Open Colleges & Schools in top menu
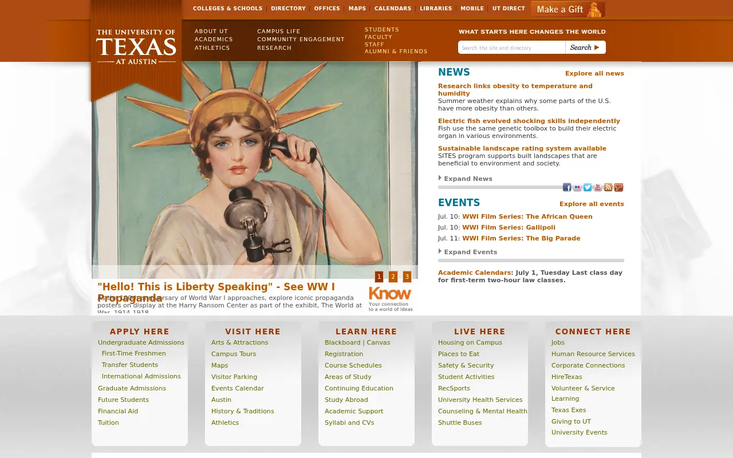 point(227,9)
